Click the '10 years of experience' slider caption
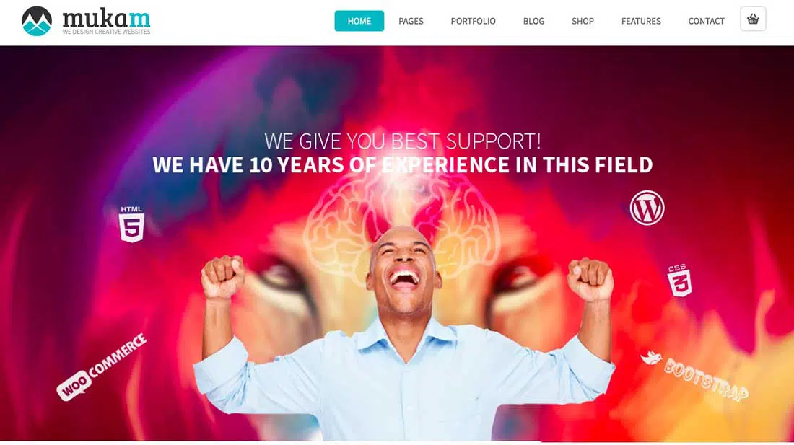Viewport: 794px width, 445px height. coord(403,165)
